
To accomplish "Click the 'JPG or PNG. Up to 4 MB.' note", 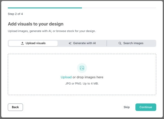I will pos(82,84).
